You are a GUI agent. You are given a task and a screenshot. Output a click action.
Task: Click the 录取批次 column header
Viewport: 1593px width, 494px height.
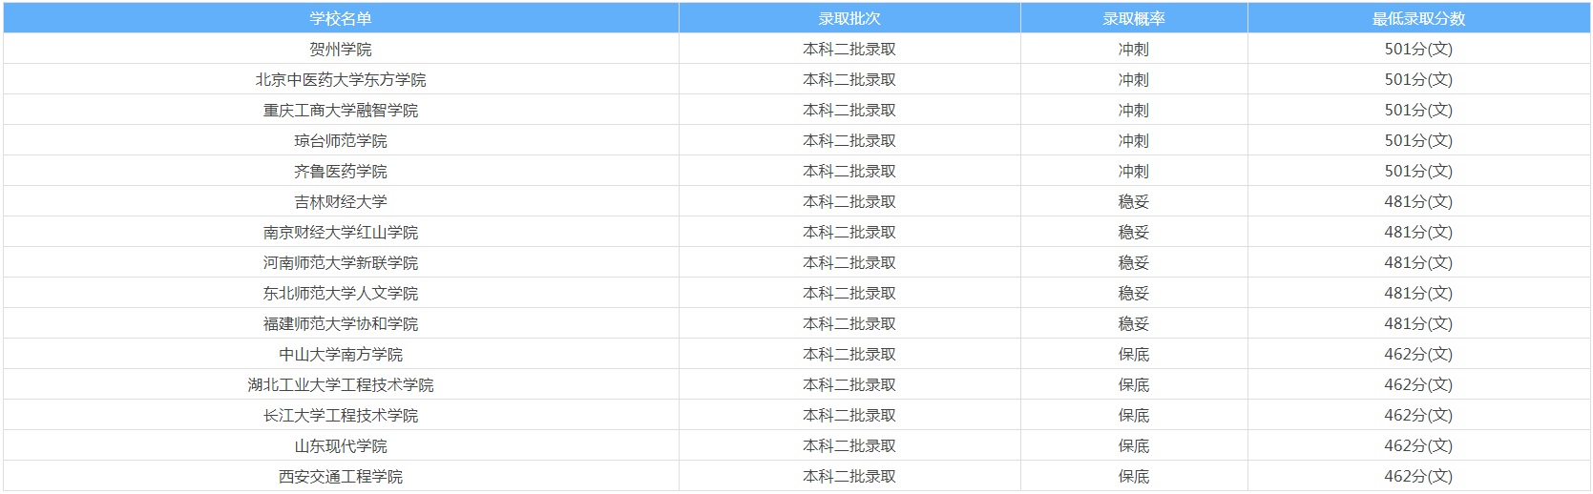pos(849,18)
